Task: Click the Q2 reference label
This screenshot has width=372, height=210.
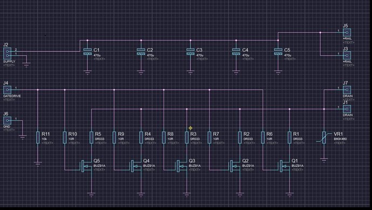Action: coord(245,161)
